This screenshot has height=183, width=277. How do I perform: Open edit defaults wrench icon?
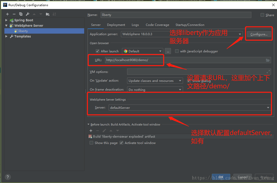tap(27, 14)
